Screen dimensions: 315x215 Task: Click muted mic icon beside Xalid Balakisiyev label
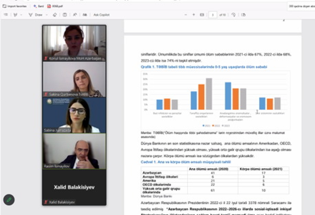tap(46, 202)
